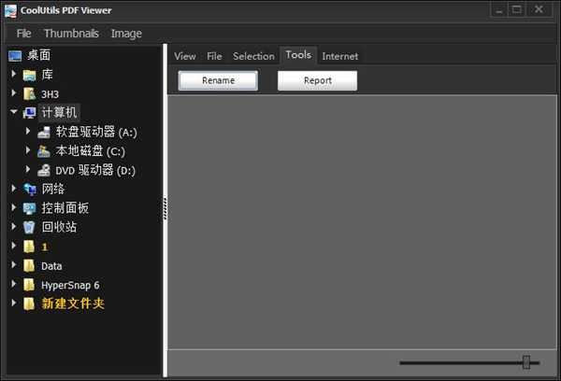Click the HyperSnap 6 folder icon
This screenshot has height=381, width=561.
(29, 285)
